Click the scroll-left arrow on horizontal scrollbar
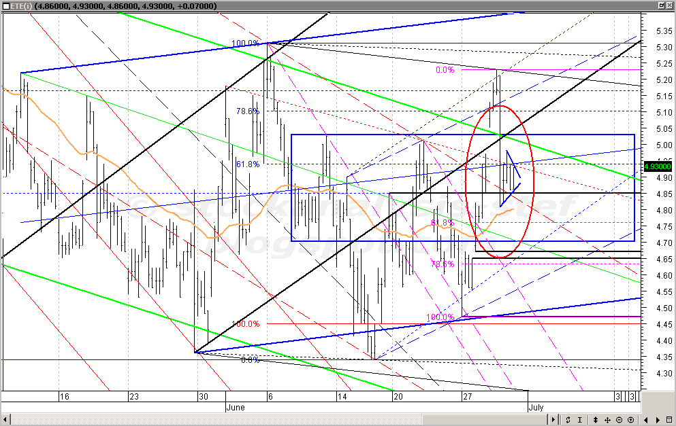This screenshot has height=426, width=676. coord(6,420)
